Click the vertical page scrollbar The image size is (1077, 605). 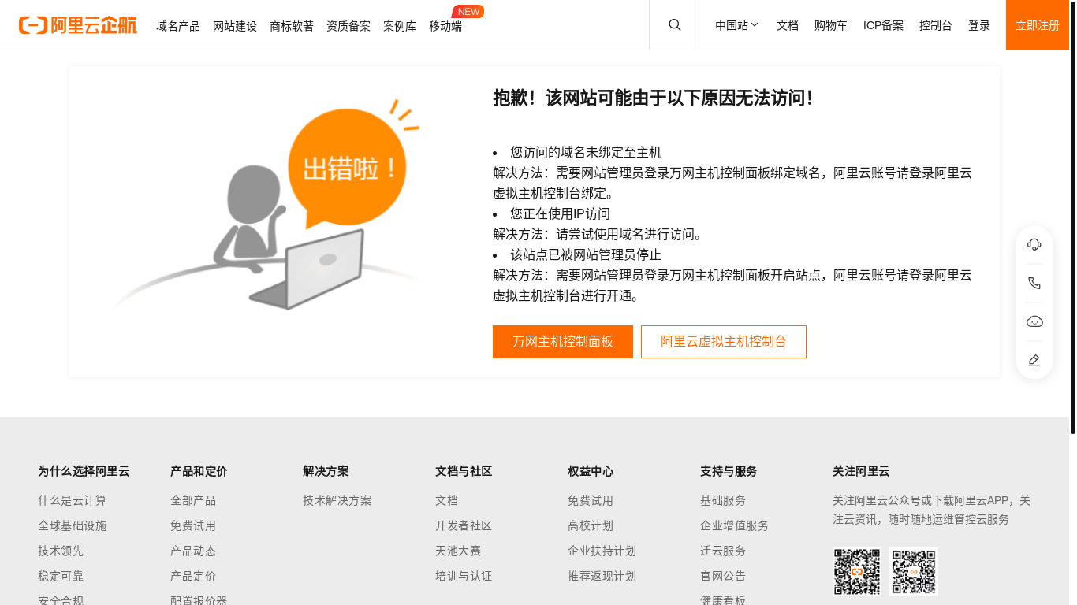(x=1073, y=217)
